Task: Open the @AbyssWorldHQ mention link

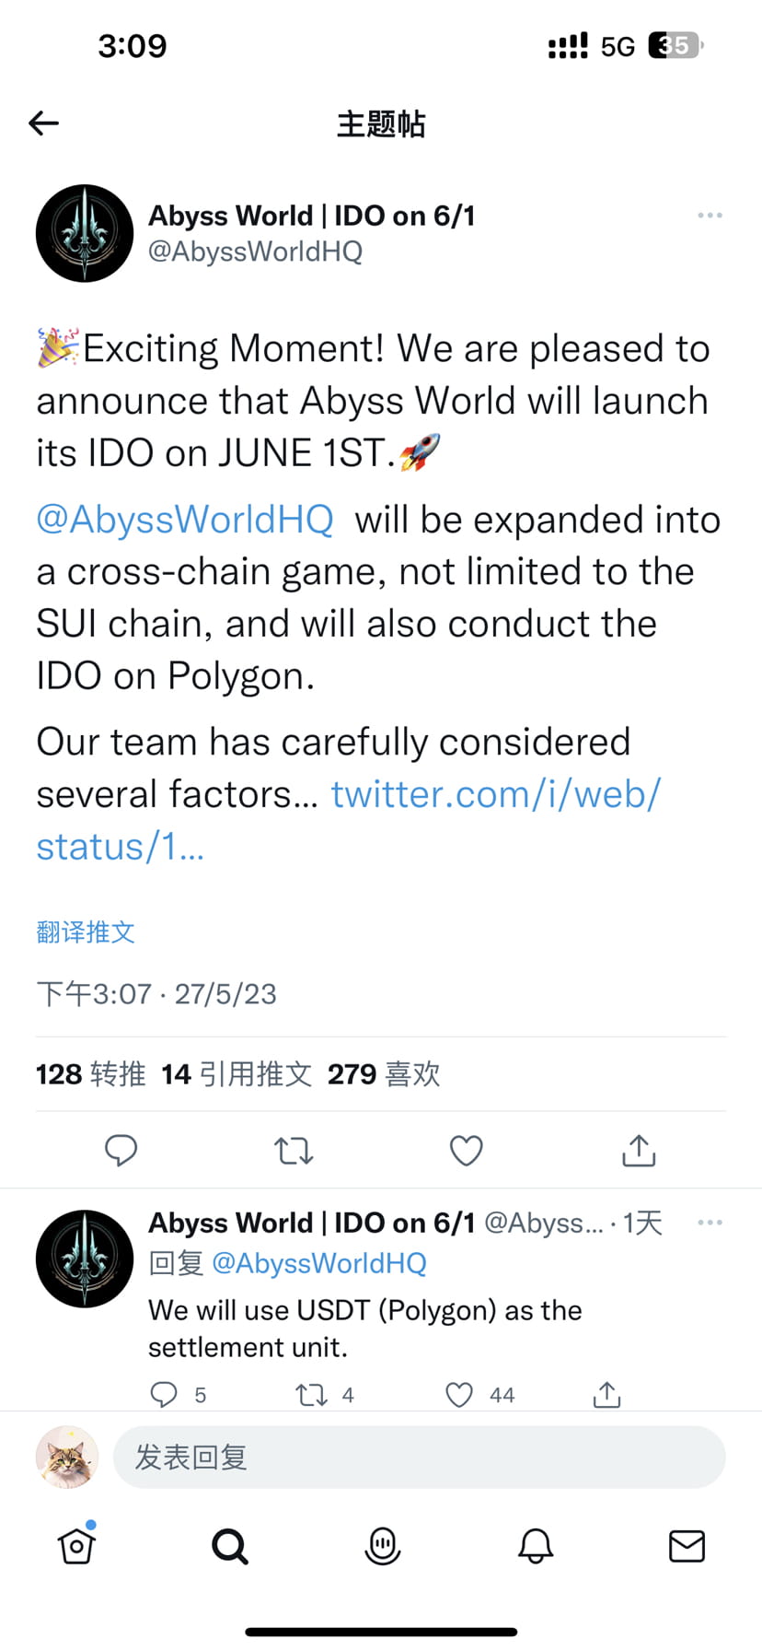Action: click(184, 519)
